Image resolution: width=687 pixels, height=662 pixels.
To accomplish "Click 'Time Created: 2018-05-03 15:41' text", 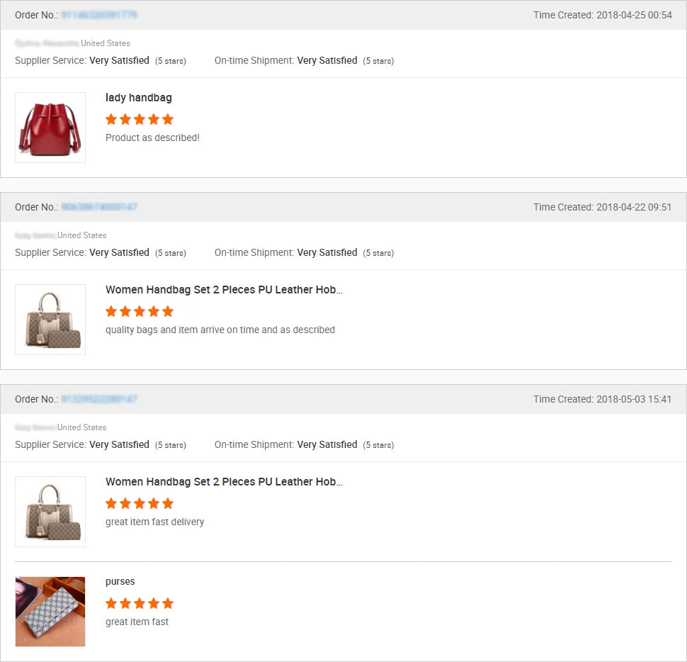I will [603, 399].
